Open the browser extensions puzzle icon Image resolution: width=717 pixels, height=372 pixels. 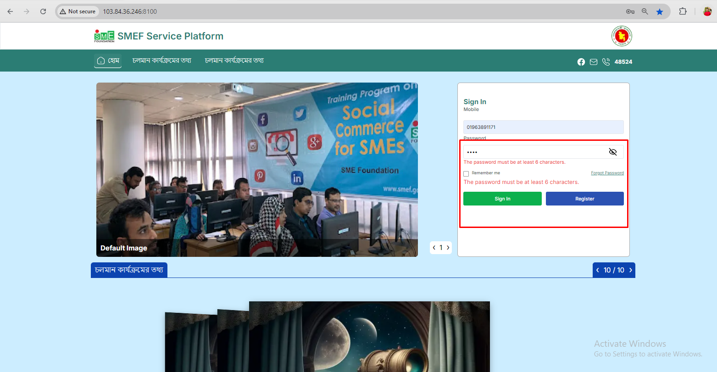(683, 11)
